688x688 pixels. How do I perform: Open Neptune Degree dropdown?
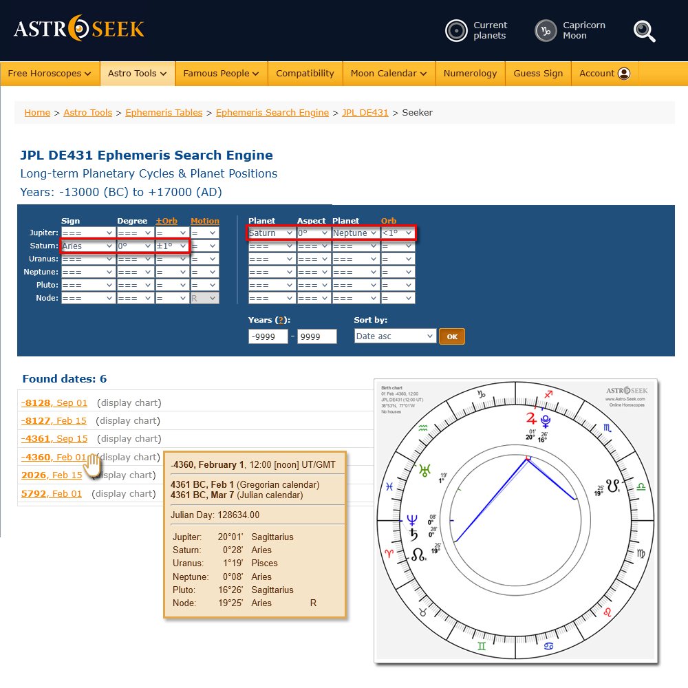coord(135,272)
